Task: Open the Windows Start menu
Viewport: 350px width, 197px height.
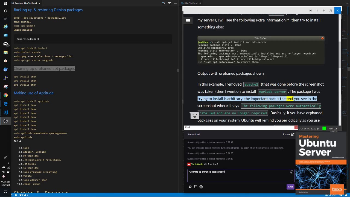Action: [x=5, y=3]
